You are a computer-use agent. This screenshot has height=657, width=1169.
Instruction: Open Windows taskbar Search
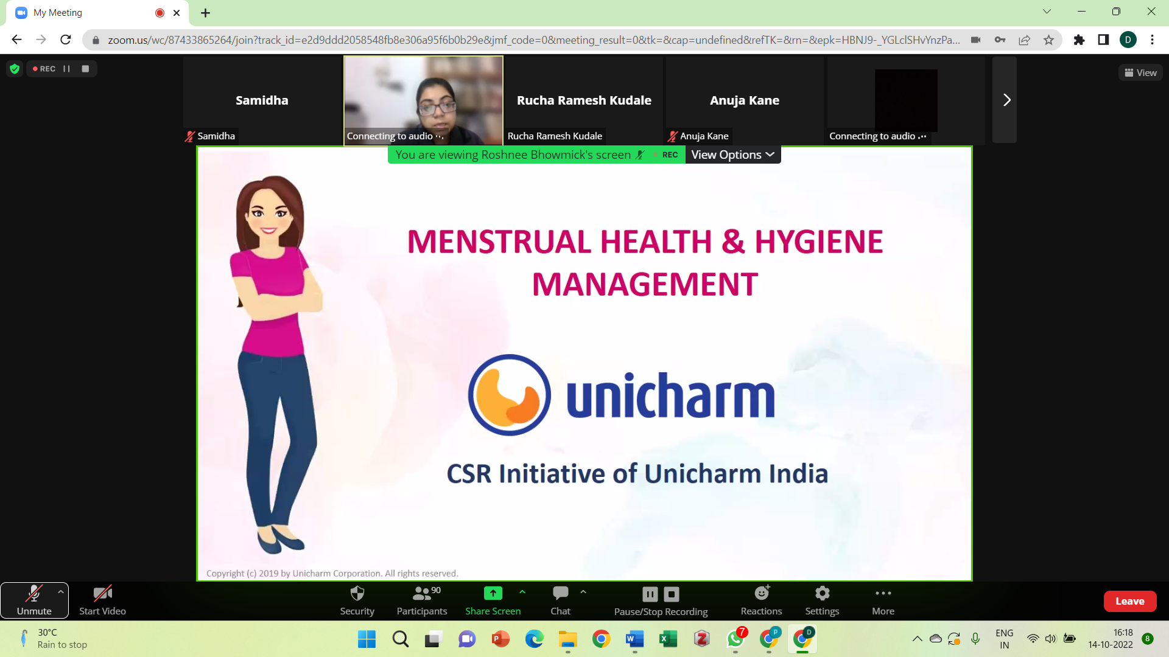[x=401, y=639]
